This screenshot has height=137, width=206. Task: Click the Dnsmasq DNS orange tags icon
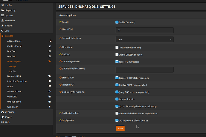[x=50, y=62]
